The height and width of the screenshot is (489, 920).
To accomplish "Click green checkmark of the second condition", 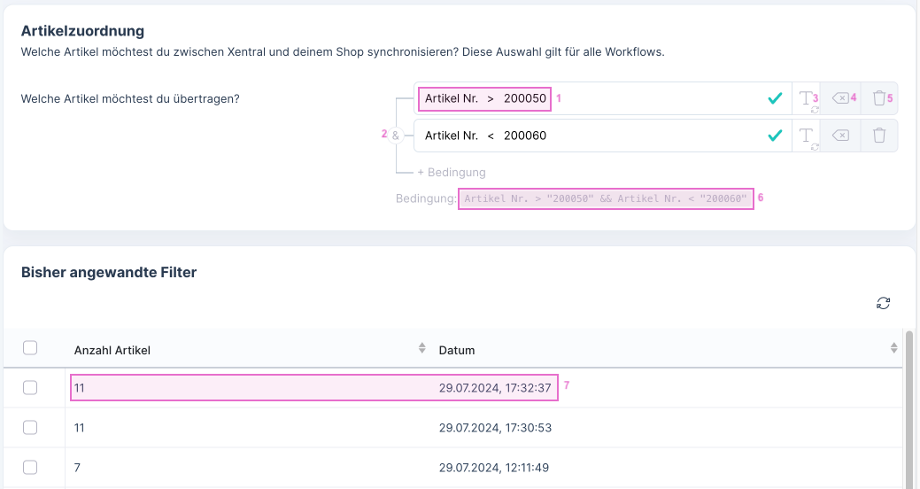I will 775,136.
